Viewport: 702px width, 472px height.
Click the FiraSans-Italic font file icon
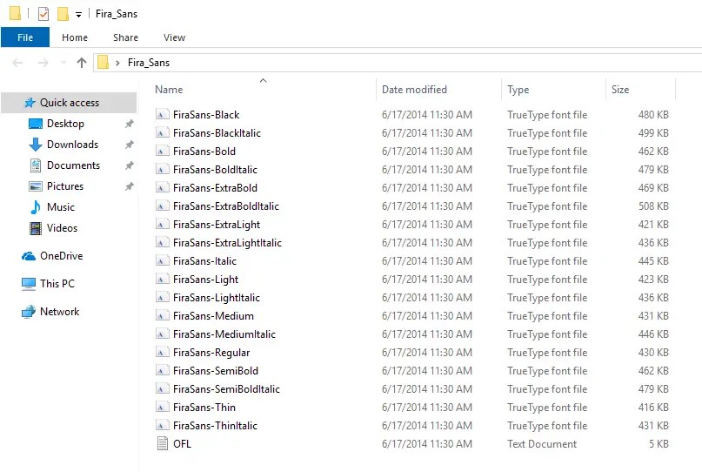tap(162, 261)
